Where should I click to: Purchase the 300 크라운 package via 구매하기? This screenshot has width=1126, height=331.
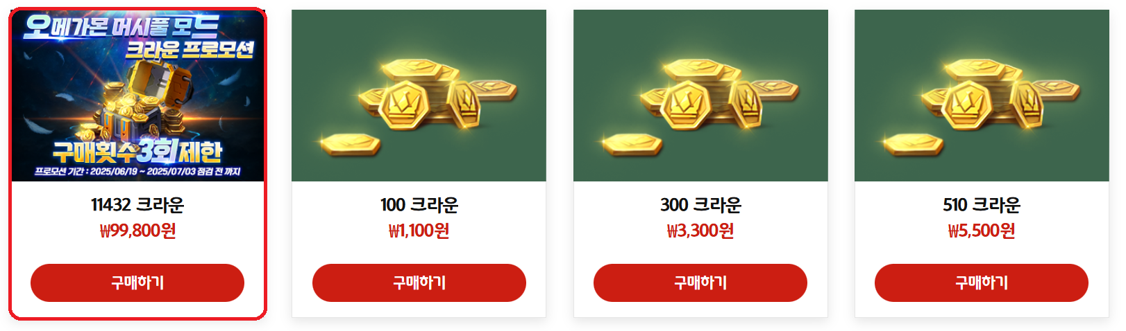tap(700, 283)
